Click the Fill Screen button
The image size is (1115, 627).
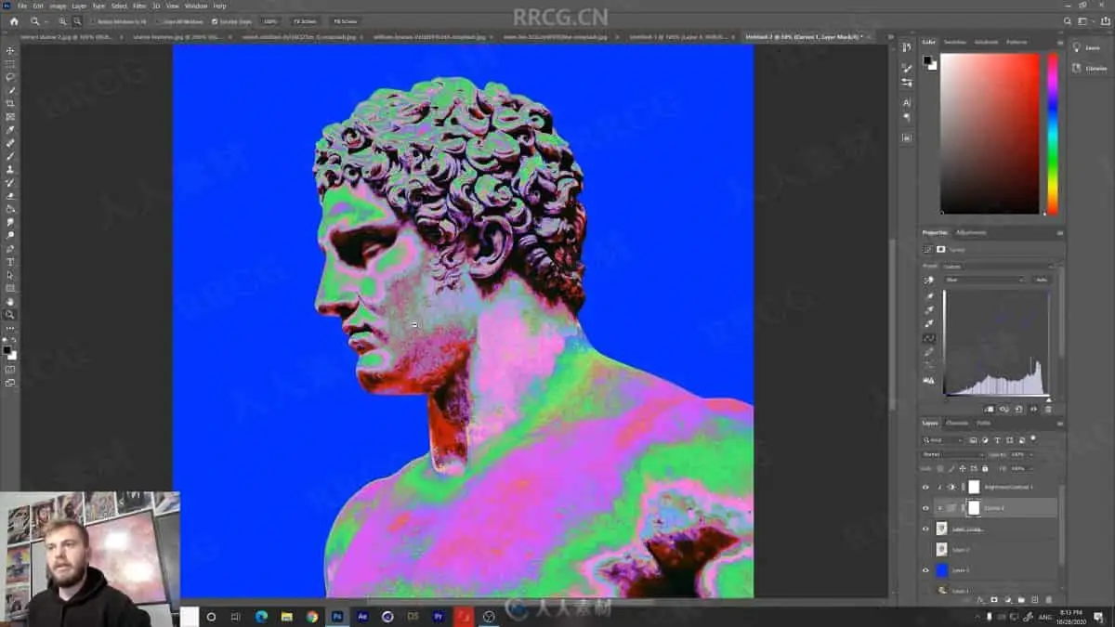(x=345, y=20)
